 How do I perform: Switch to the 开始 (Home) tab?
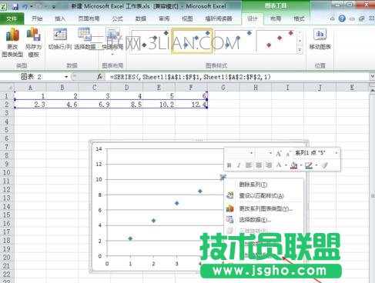(x=37, y=18)
